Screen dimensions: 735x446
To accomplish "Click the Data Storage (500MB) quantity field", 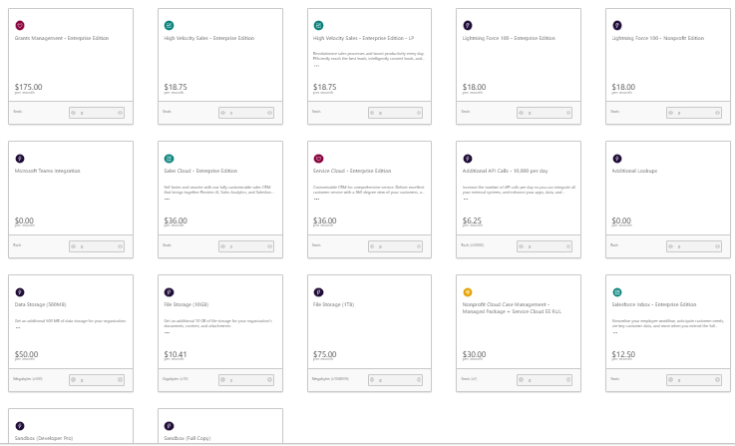I will 97,380.
